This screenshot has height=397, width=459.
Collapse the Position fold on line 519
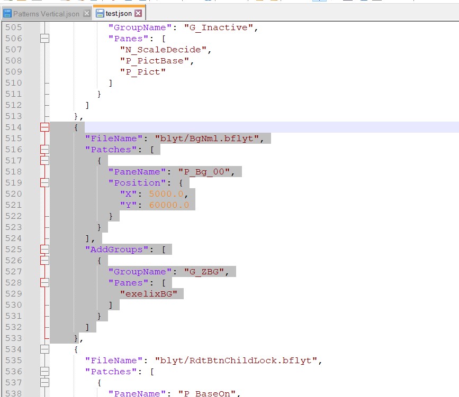click(44, 183)
